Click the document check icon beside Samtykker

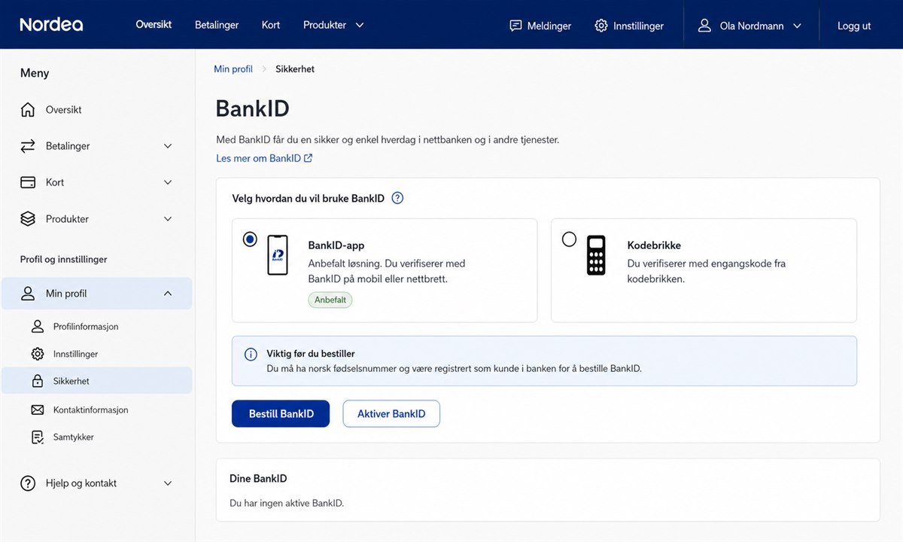[38, 437]
